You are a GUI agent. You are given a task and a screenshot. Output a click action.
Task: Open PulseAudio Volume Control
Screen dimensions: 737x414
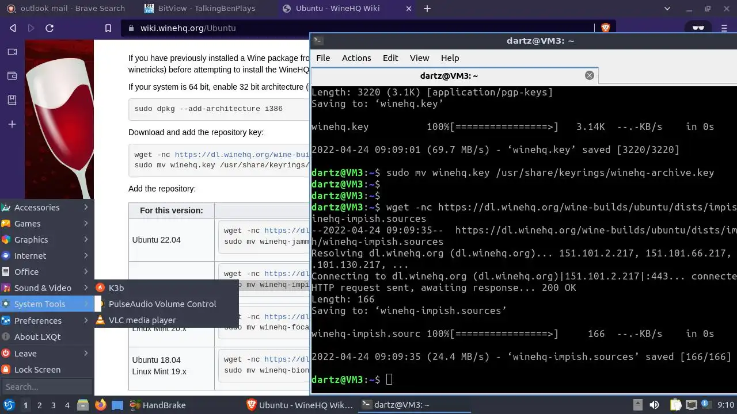166,304
